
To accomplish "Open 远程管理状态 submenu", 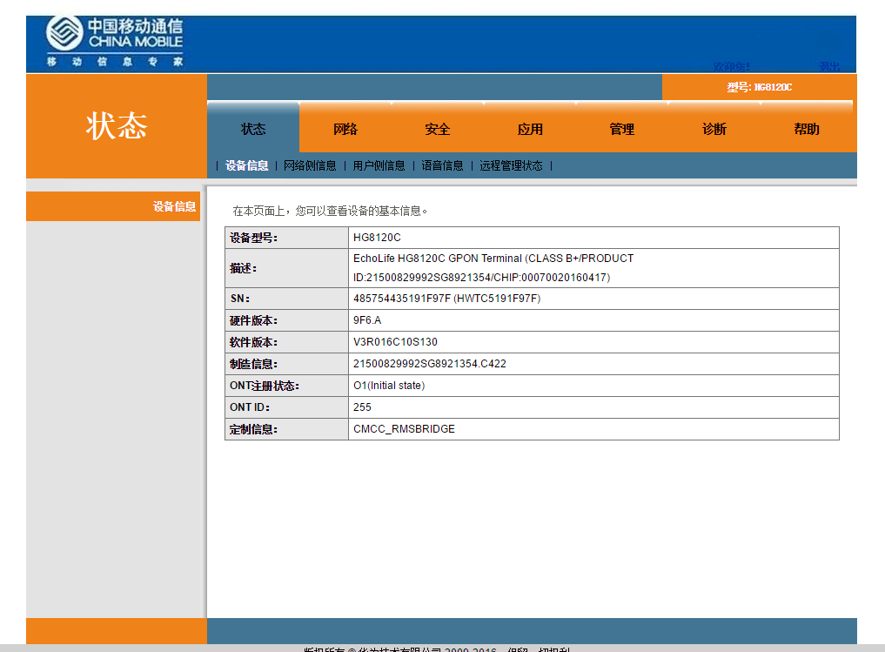I will [x=511, y=165].
